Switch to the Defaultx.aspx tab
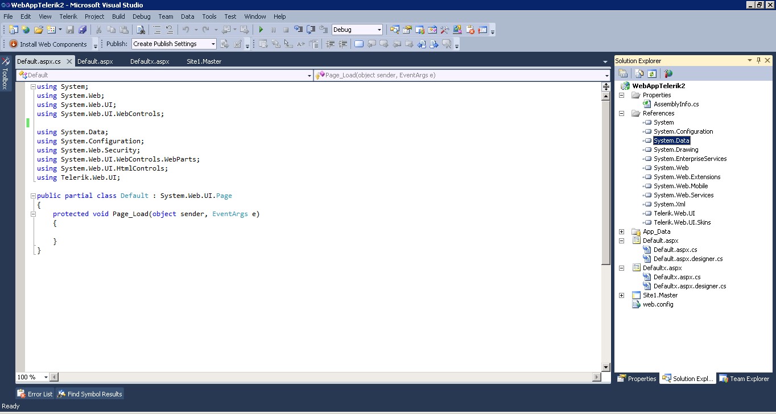Image resolution: width=776 pixels, height=414 pixels. (x=150, y=61)
